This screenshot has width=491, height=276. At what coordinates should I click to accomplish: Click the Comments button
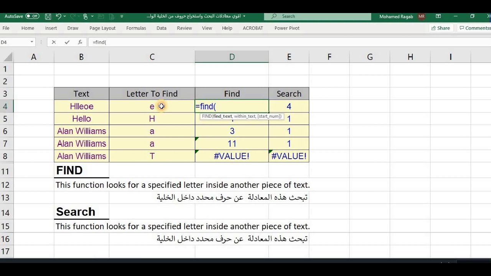click(475, 28)
